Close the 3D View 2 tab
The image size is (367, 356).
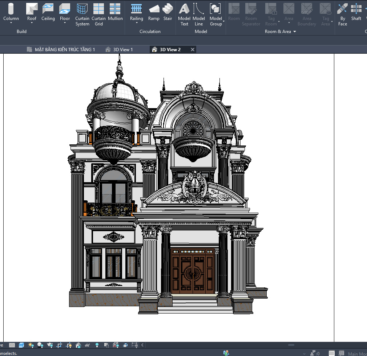(x=192, y=50)
